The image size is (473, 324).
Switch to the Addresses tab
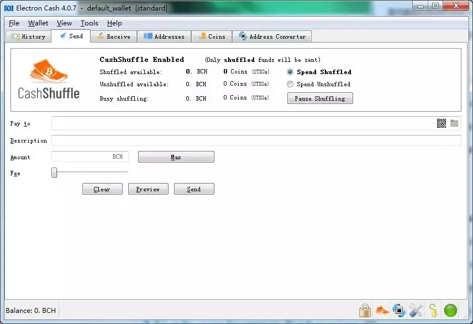tap(164, 36)
